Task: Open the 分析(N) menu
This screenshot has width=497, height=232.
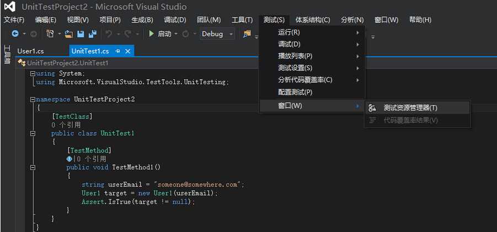Action: pyautogui.click(x=352, y=20)
